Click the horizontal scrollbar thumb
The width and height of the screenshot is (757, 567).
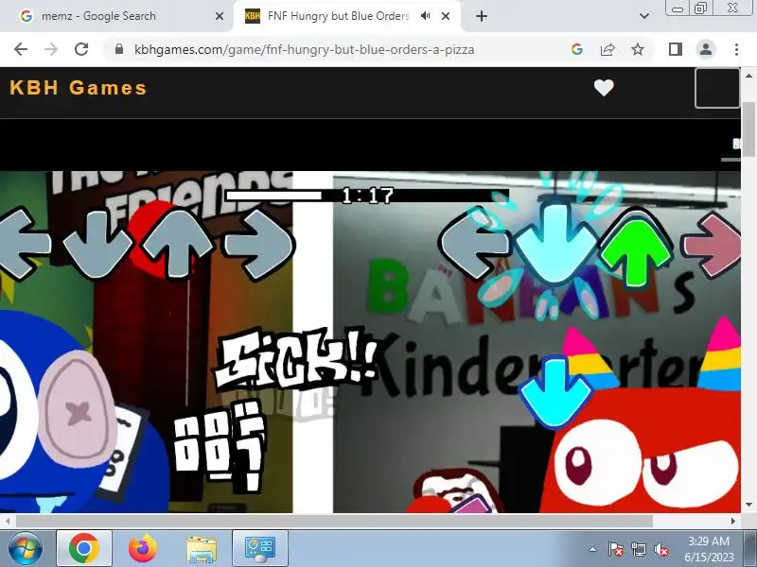coord(334,522)
